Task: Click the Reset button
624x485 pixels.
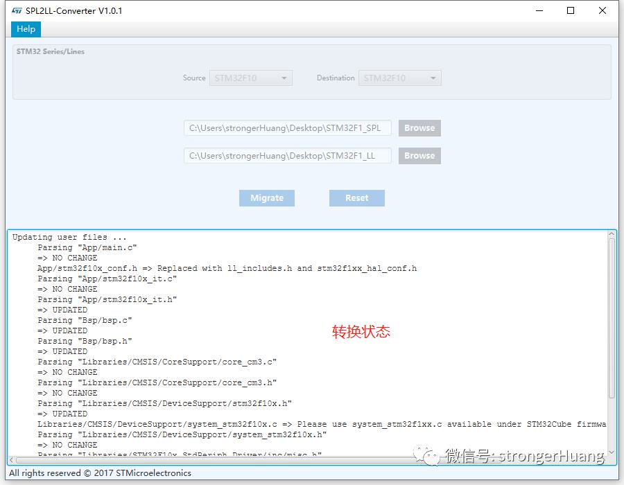Action: (356, 198)
